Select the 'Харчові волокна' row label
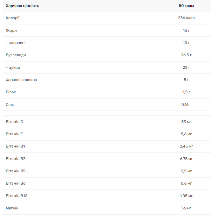This screenshot has height=215, width=211. click(21, 80)
